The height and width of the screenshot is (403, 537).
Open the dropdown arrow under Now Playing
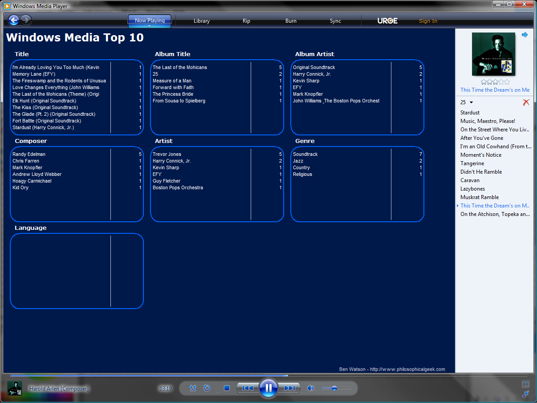point(150,26)
